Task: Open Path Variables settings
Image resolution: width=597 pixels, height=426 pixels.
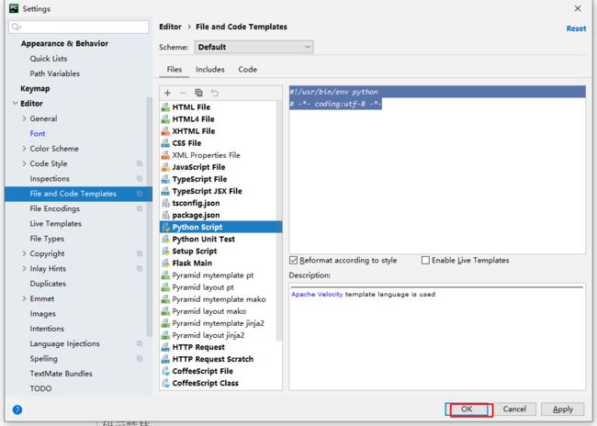Action: click(x=55, y=73)
